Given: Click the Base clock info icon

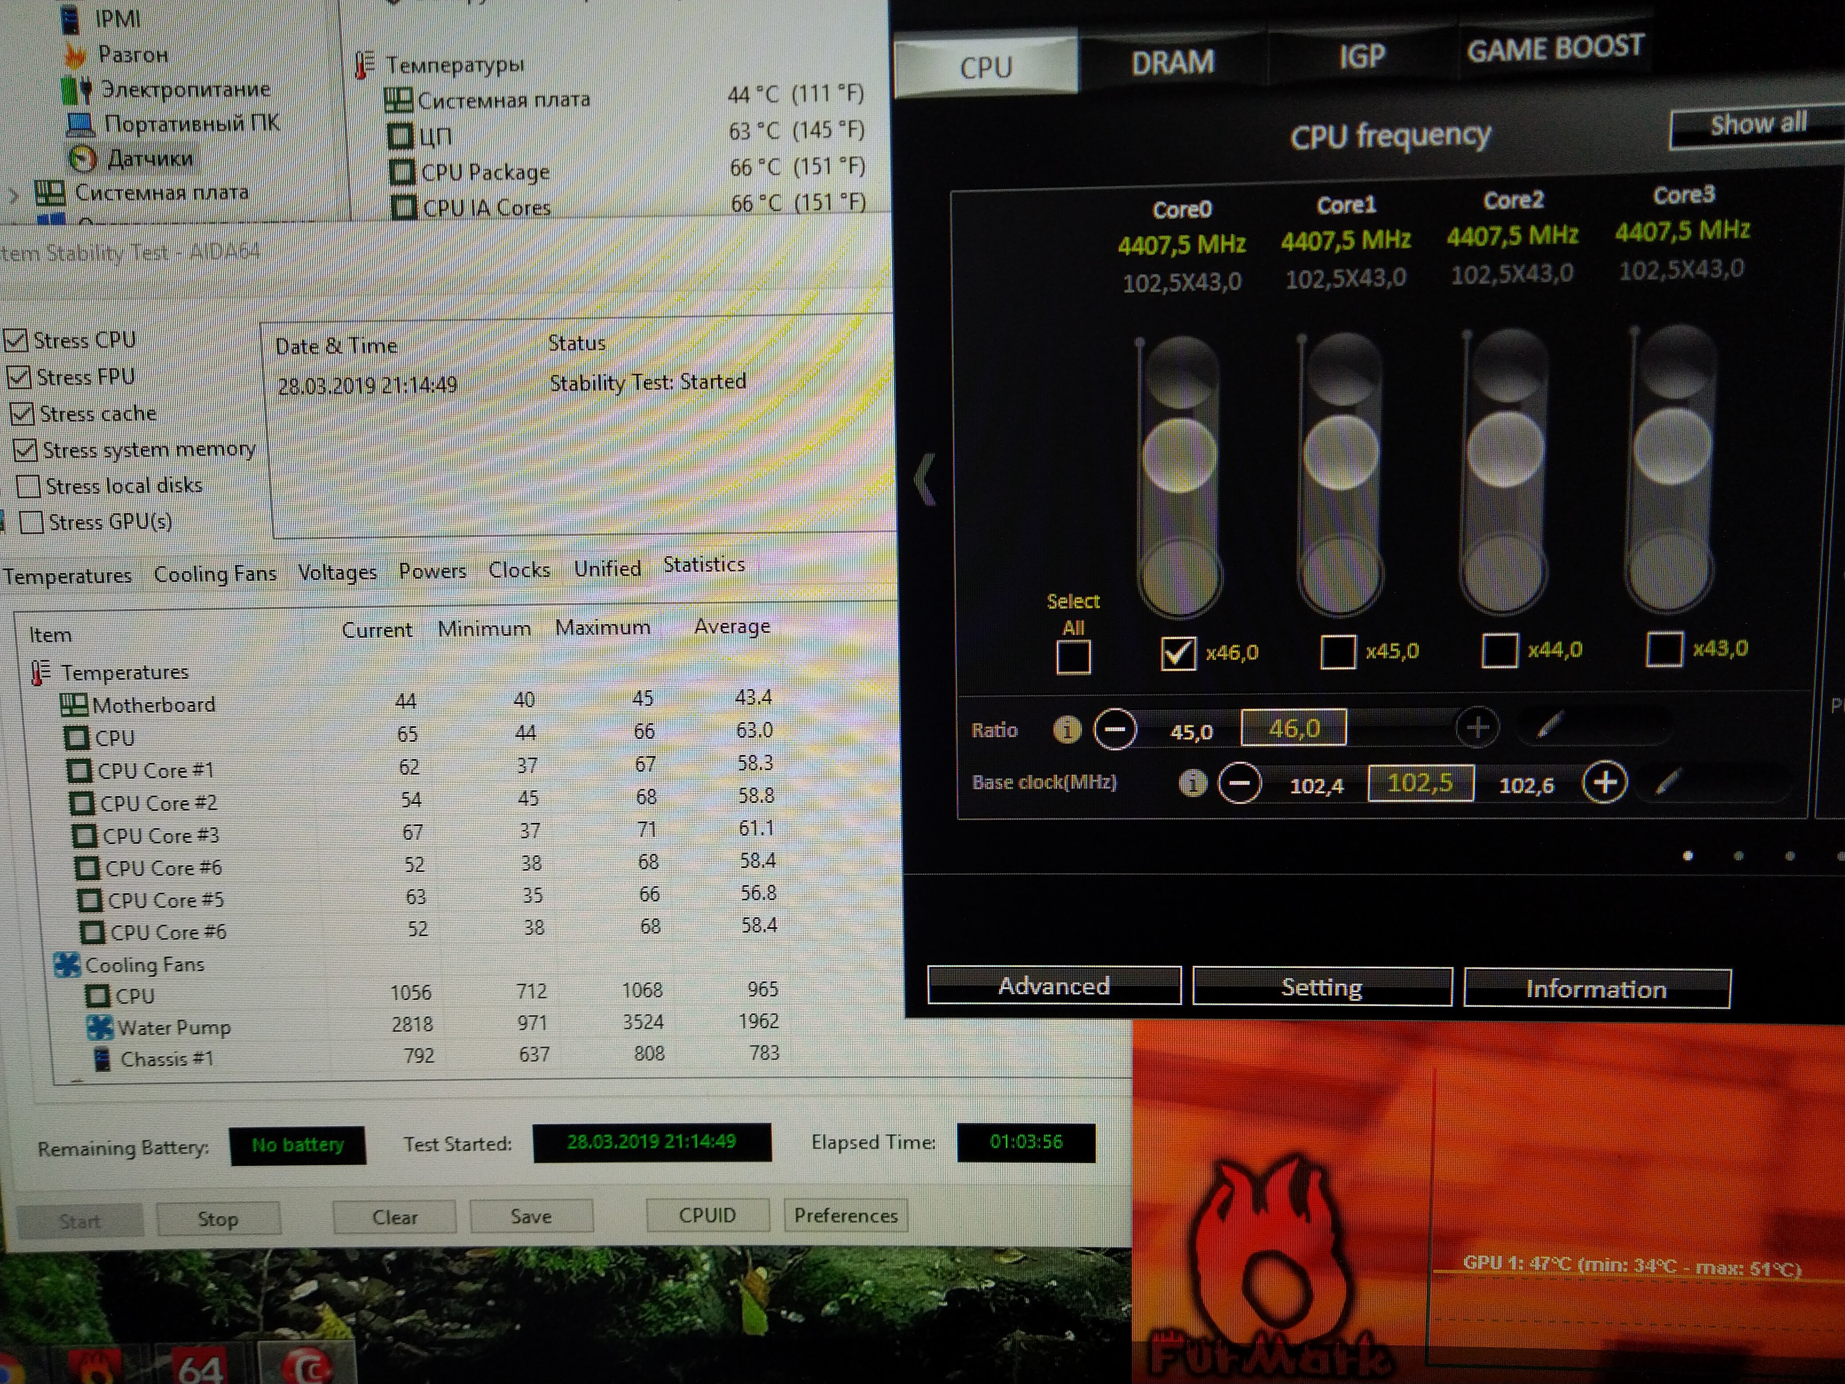Looking at the screenshot, I should point(1193,782).
